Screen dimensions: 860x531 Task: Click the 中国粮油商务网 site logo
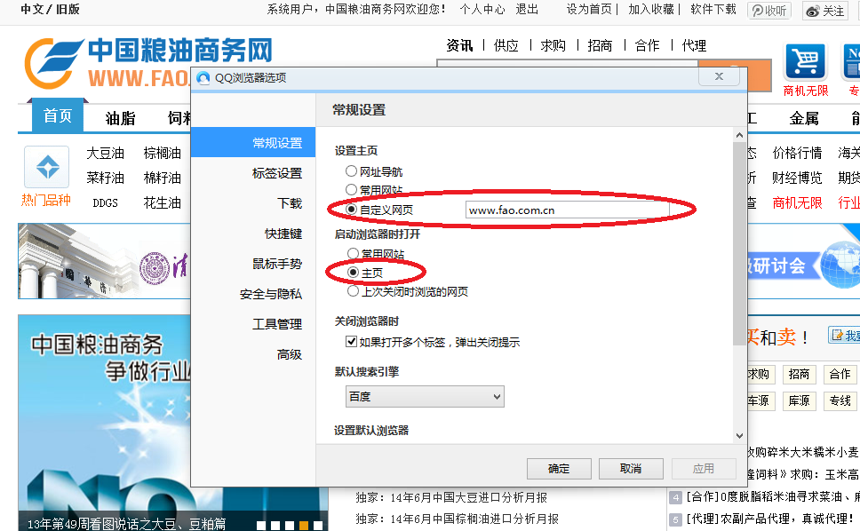tap(148, 63)
